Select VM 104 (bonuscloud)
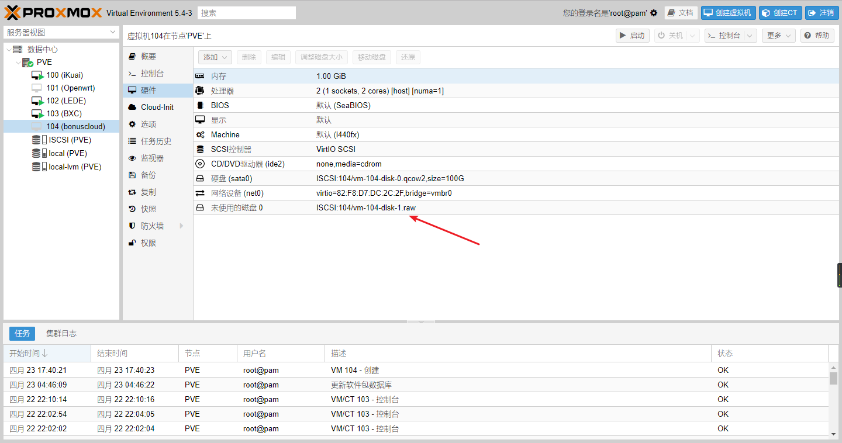This screenshot has height=443, width=842. (75, 127)
